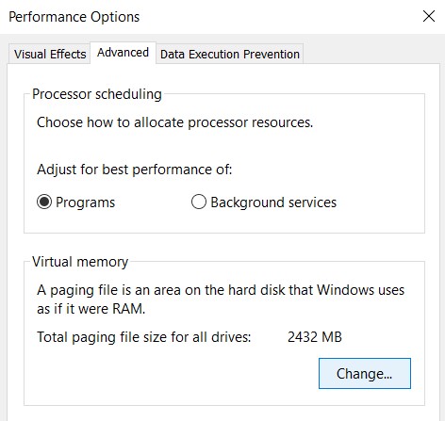Click blank area right of Data Execution Prevention tab
This screenshot has width=445, height=421.
[x=371, y=54]
